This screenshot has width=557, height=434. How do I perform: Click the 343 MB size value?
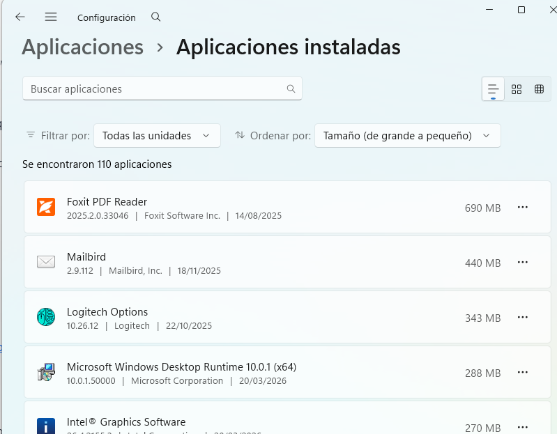click(x=483, y=318)
